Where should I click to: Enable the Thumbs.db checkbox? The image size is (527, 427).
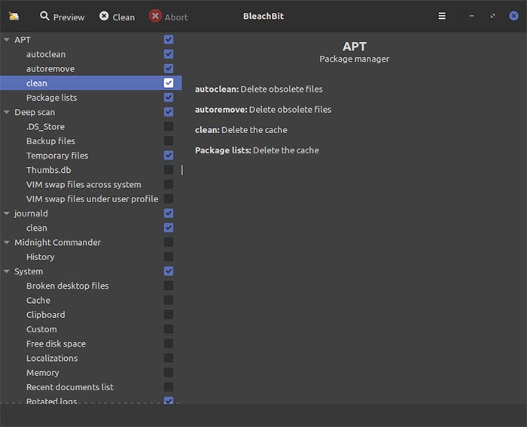click(x=169, y=170)
